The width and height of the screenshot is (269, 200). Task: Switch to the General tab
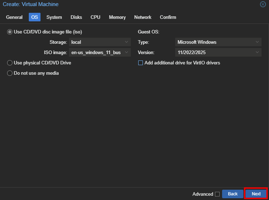[14, 17]
